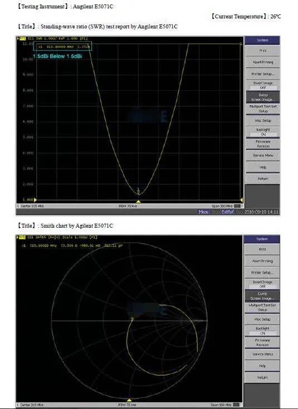Select Dump Screen Image in Smith chart screen
298x409 pixels.
tap(262, 296)
